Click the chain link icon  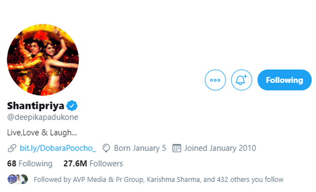(x=12, y=148)
